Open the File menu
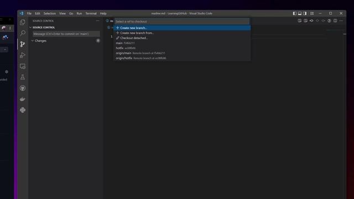This screenshot has height=199, width=354. click(29, 13)
